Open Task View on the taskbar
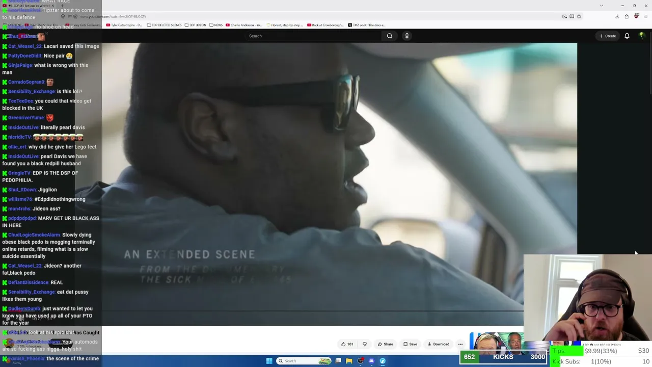Screen dimensions: 652x367 [338, 361]
